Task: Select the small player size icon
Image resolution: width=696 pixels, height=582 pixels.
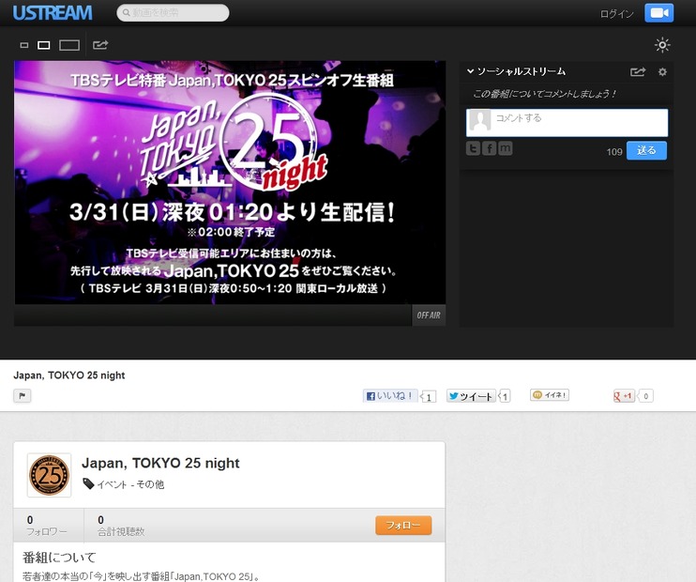Action: click(x=24, y=45)
